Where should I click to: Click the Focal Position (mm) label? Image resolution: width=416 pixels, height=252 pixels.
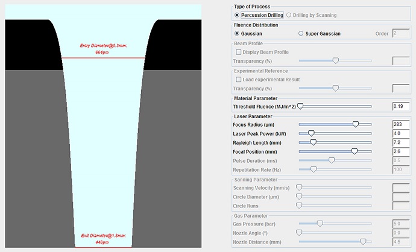[x=254, y=152]
